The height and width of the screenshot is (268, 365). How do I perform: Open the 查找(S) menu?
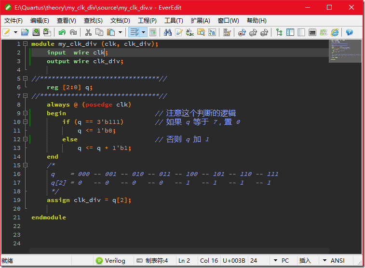pyautogui.click(x=93, y=21)
